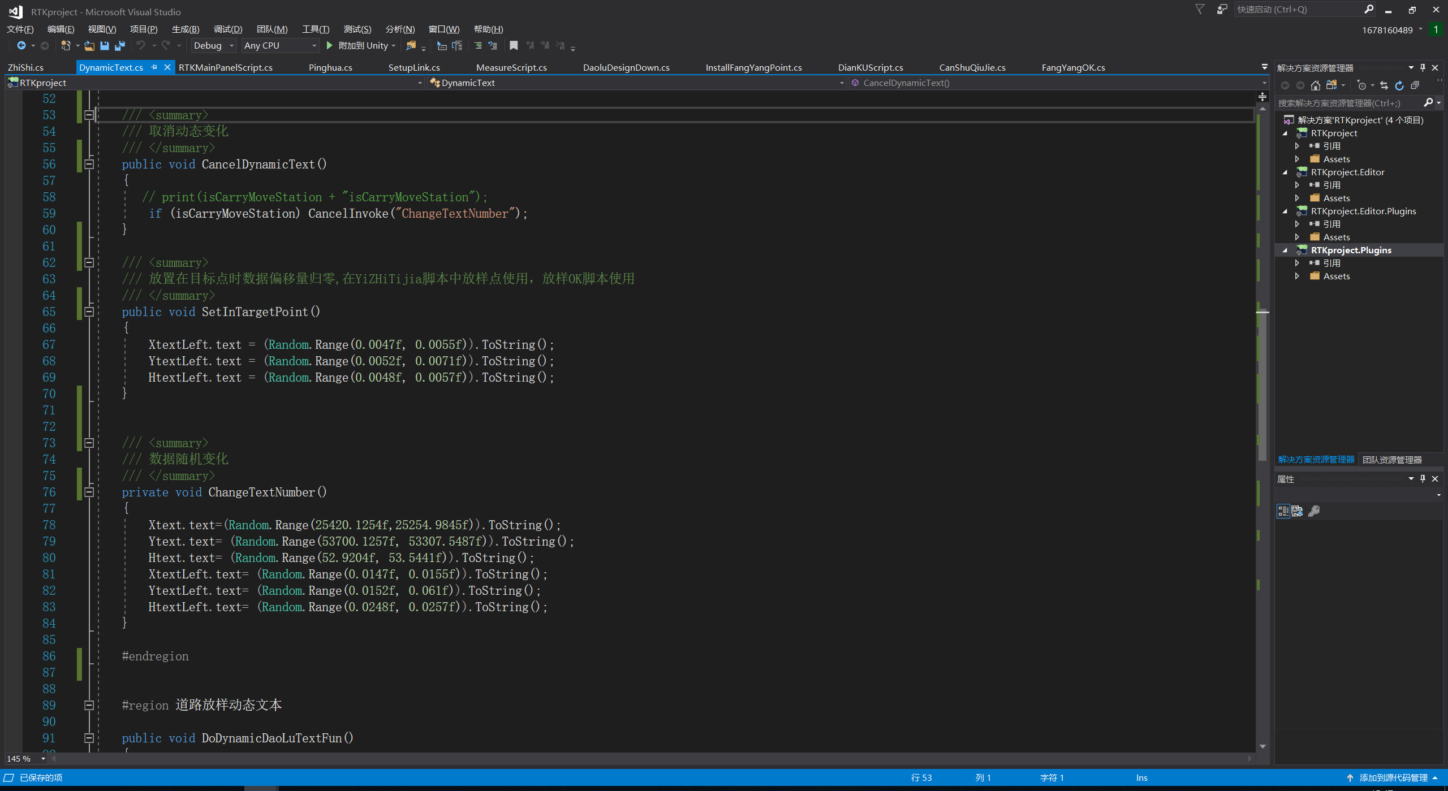Click the Feedback icon in title bar
This screenshot has width=1448, height=791.
[1222, 10]
